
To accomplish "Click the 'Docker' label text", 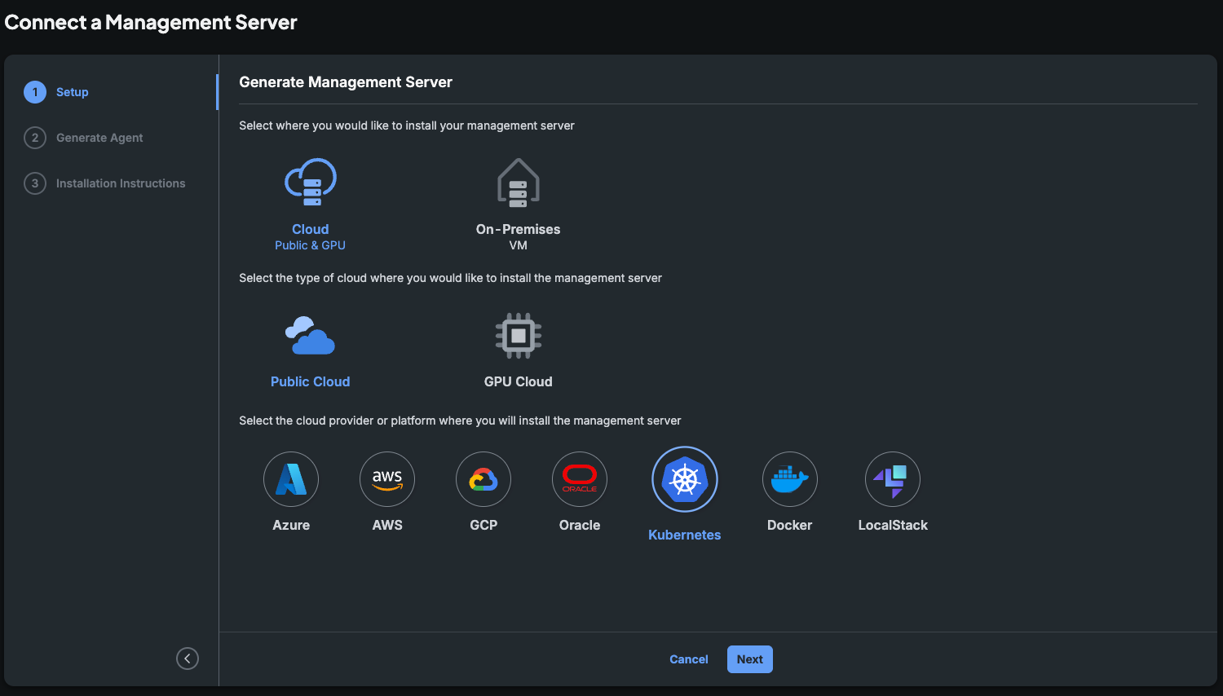I will click(x=790, y=525).
